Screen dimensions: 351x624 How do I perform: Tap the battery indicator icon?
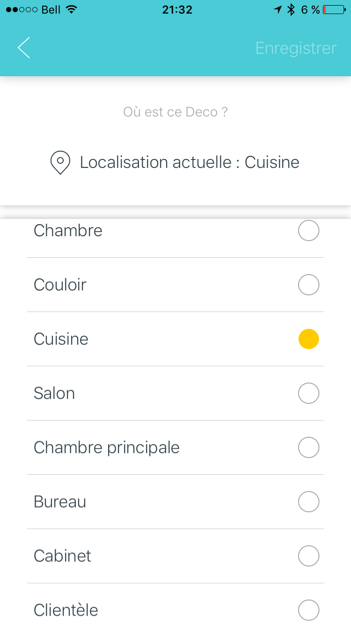coord(334,10)
